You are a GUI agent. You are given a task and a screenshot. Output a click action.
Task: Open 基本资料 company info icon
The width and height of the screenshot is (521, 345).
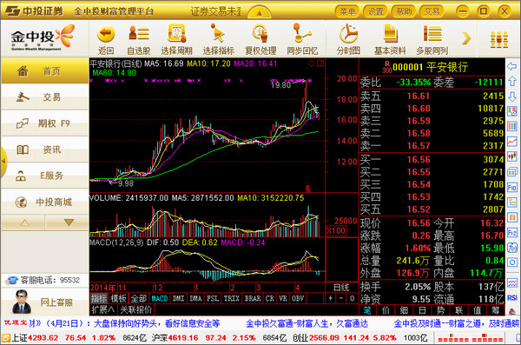click(x=391, y=33)
